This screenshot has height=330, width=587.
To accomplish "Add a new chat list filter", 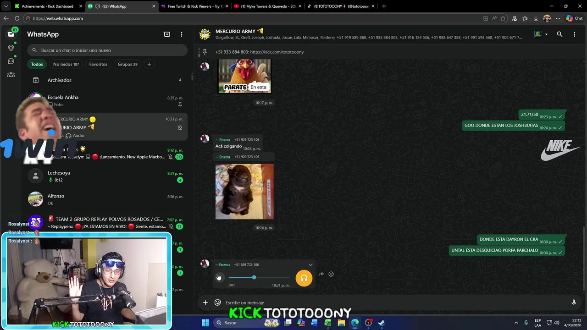I will click(149, 64).
